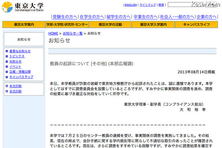Open 社会人・一般の方へ page
The image size is (222, 148).
coord(177,17)
